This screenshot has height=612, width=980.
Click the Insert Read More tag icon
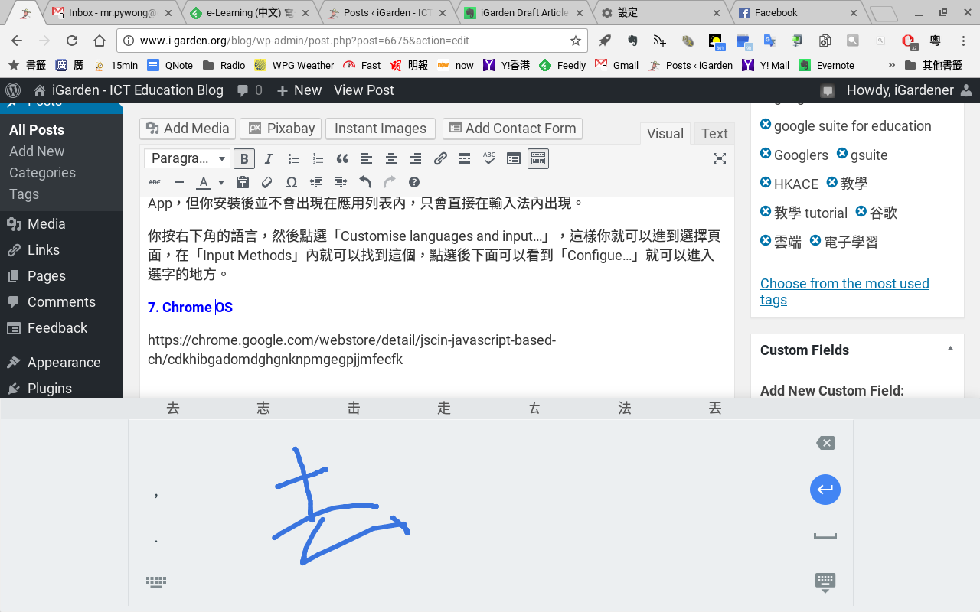pyautogui.click(x=465, y=159)
